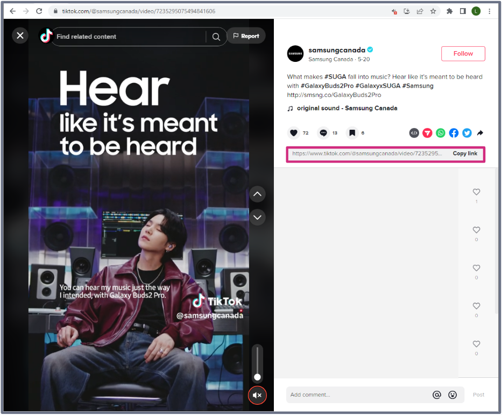Copy link to the video

465,154
